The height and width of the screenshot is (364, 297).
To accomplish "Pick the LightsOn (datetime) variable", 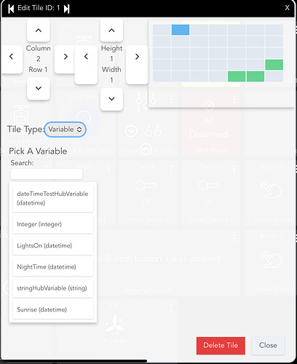I will [53, 245].
